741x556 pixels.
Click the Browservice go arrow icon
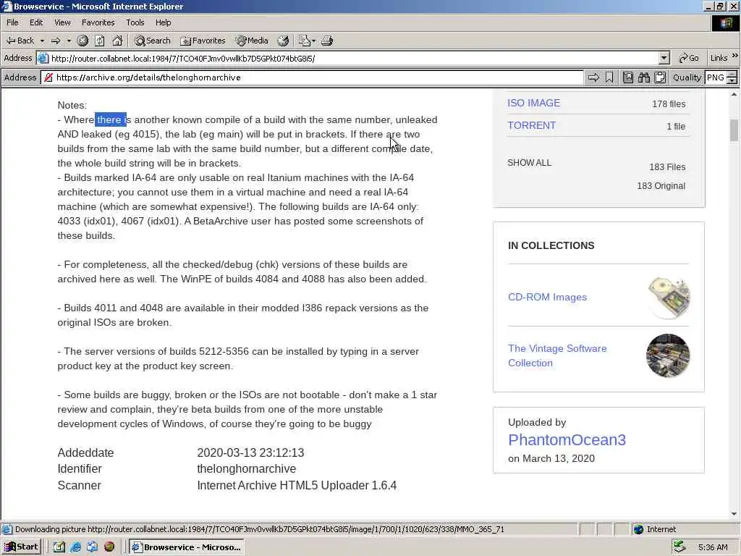tap(593, 77)
